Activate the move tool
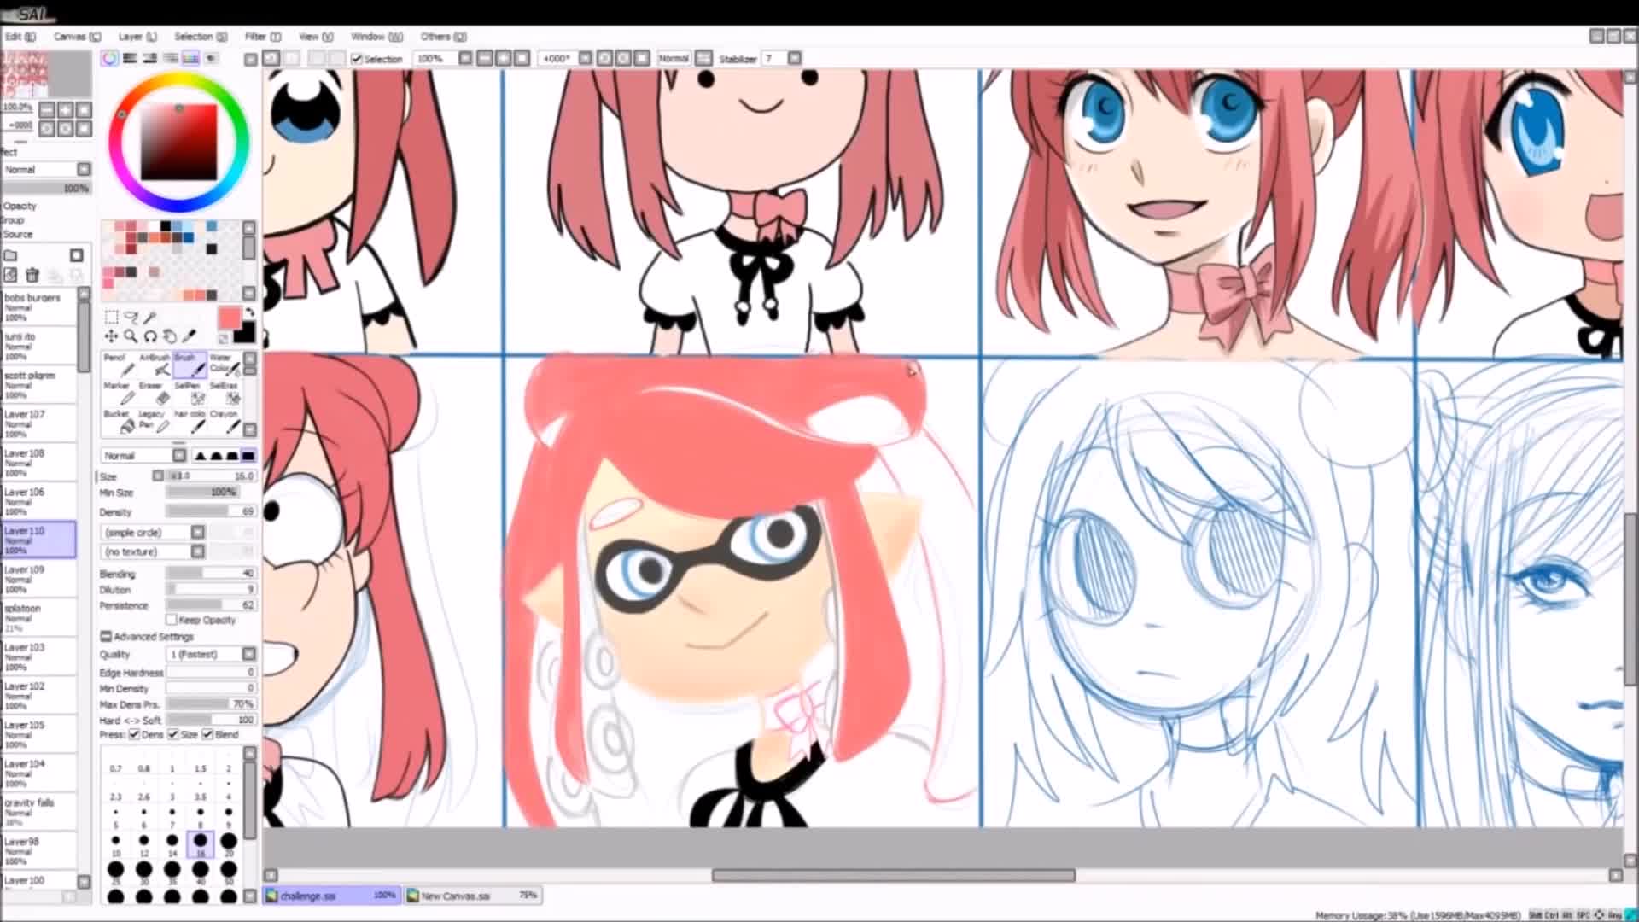This screenshot has height=922, width=1639. tap(111, 336)
